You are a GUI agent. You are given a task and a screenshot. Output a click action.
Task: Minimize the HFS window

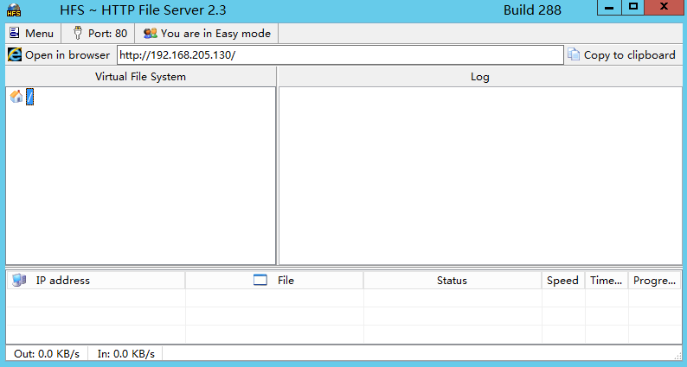(609, 8)
